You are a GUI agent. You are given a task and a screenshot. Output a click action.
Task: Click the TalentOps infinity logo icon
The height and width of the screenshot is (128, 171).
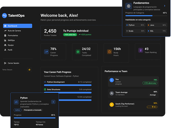pyautogui.click(x=5, y=16)
